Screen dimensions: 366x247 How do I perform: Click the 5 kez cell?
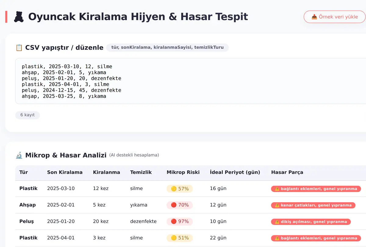click(x=99, y=205)
